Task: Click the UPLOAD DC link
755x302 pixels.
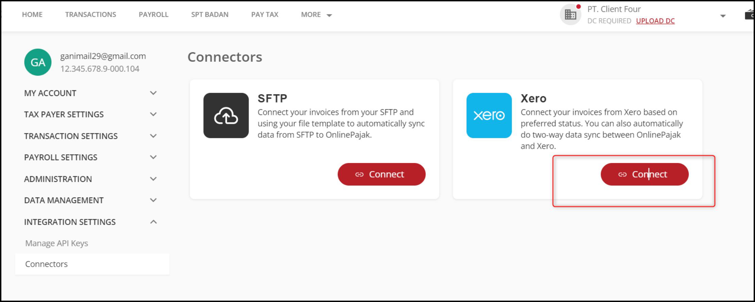Action: [655, 21]
